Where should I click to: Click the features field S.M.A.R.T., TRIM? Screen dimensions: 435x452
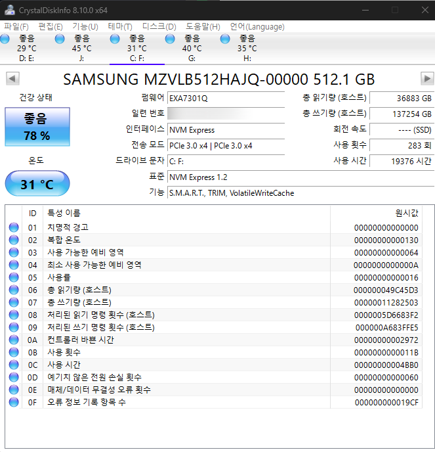301,193
